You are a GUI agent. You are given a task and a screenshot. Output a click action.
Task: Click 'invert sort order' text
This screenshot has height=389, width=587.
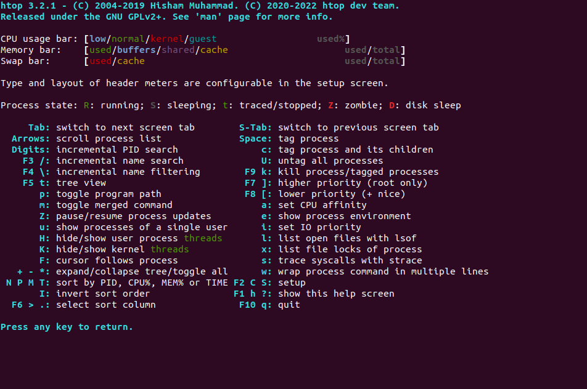pyautogui.click(x=103, y=294)
